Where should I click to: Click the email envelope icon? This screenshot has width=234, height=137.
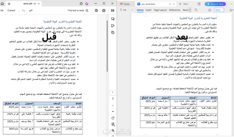(x=113, y=10)
